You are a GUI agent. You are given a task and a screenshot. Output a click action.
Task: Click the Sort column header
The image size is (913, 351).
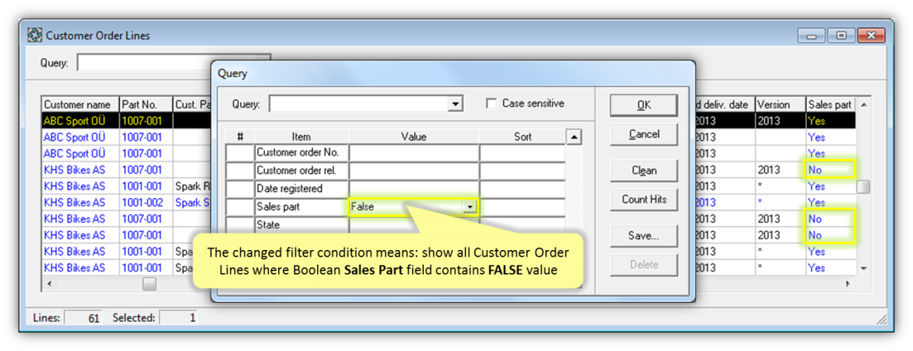click(522, 137)
